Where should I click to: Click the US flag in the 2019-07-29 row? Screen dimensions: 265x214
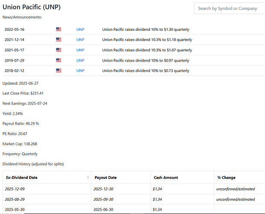pyautogui.click(x=59, y=60)
